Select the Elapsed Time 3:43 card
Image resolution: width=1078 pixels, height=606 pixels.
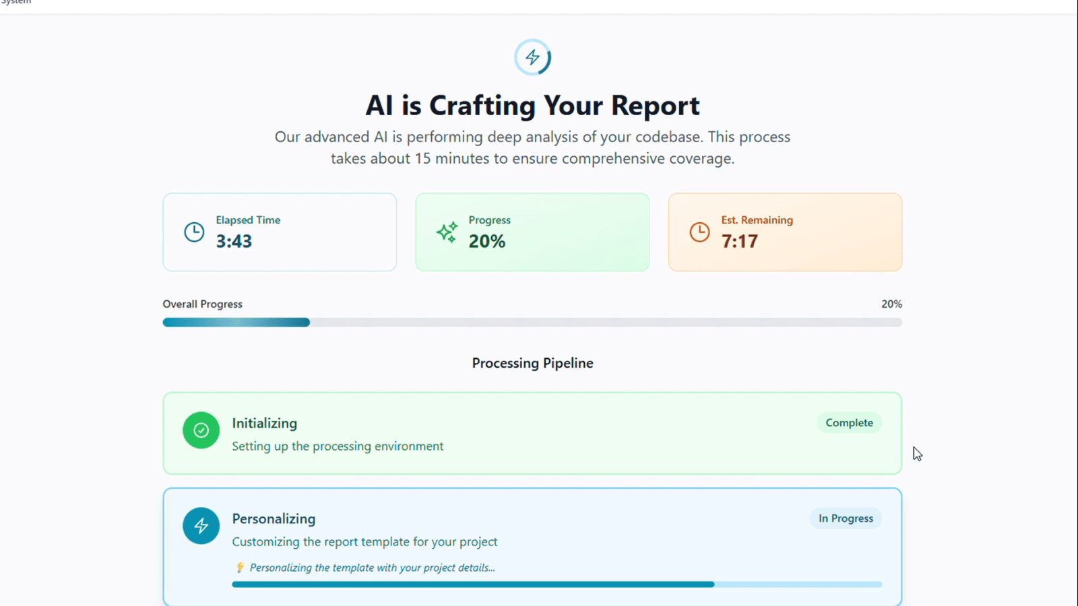[x=280, y=232]
